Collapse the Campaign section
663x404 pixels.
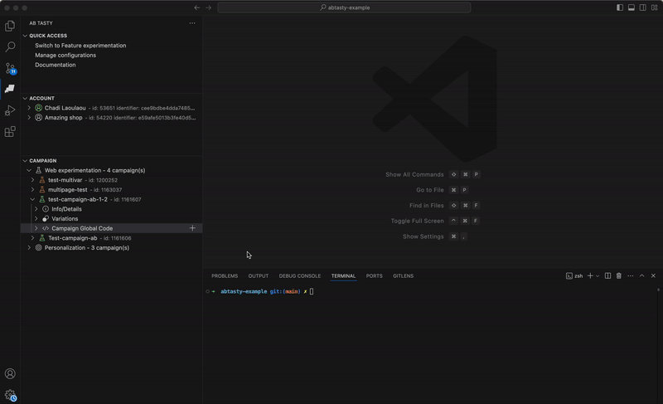tap(25, 161)
